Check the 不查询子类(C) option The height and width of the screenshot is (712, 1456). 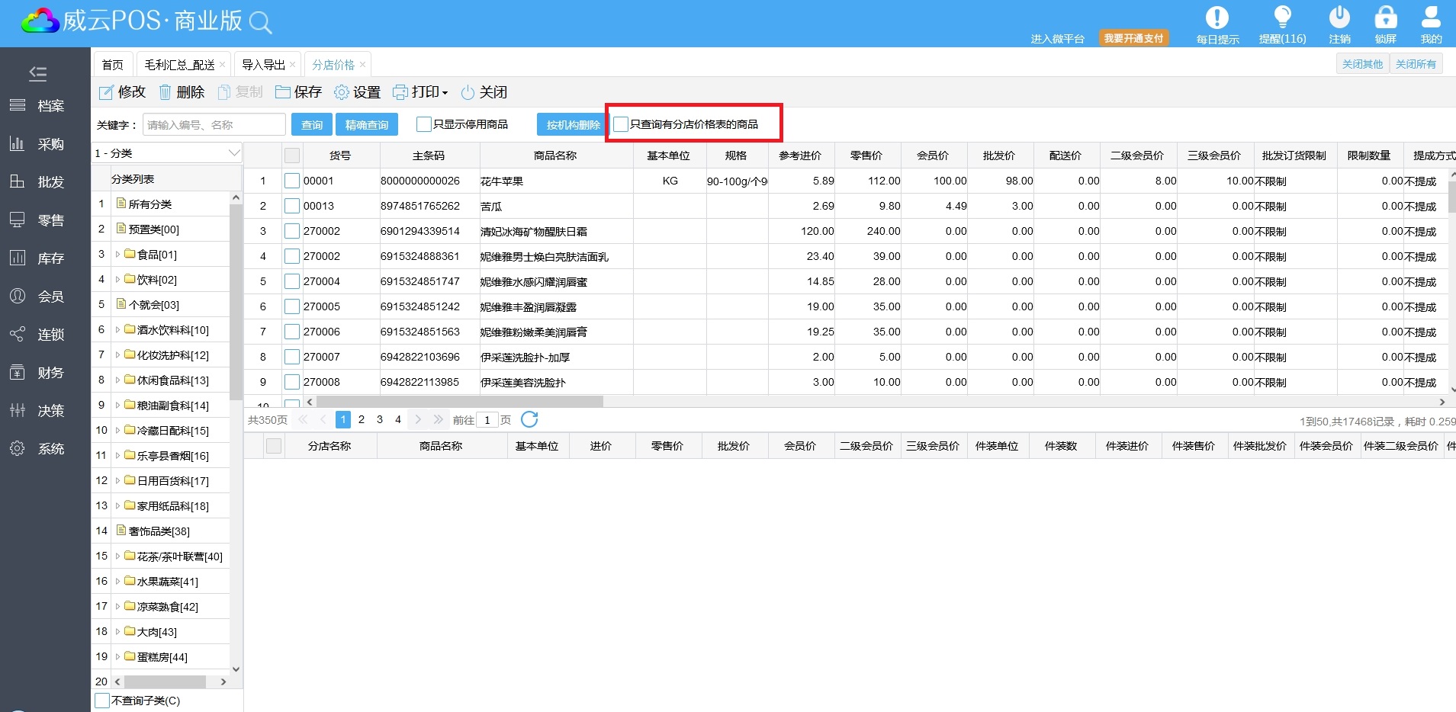pyautogui.click(x=102, y=701)
